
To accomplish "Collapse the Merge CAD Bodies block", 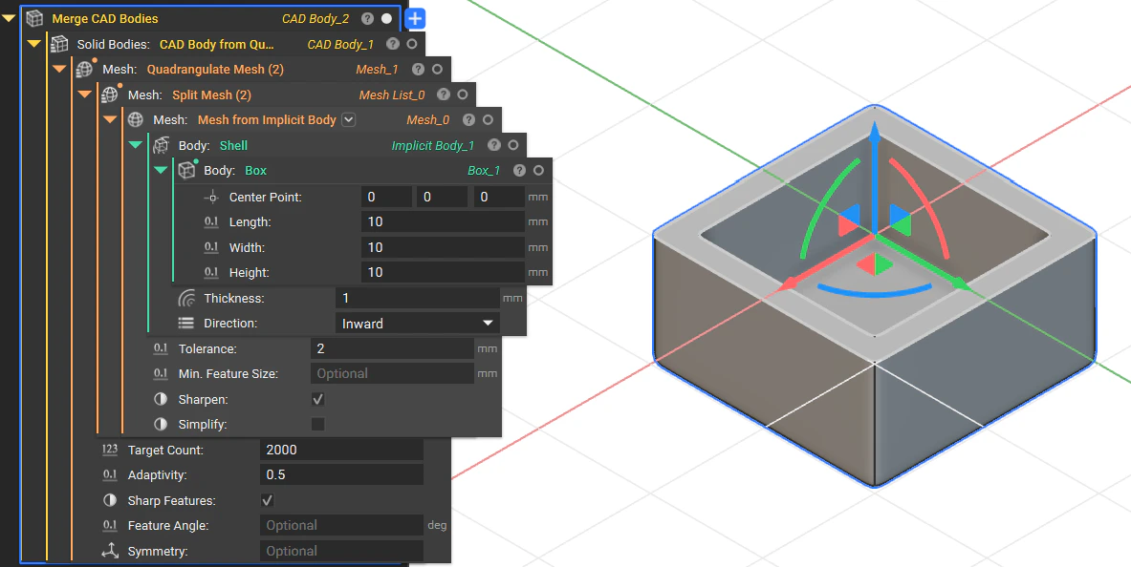I will coord(9,19).
